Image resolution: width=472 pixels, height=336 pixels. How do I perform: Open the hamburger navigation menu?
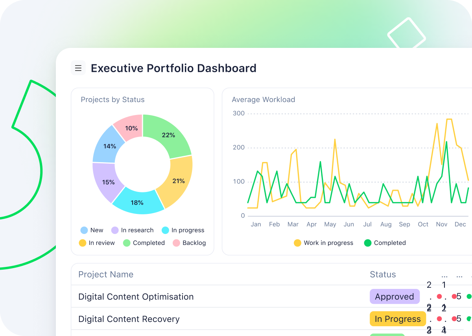(x=78, y=68)
